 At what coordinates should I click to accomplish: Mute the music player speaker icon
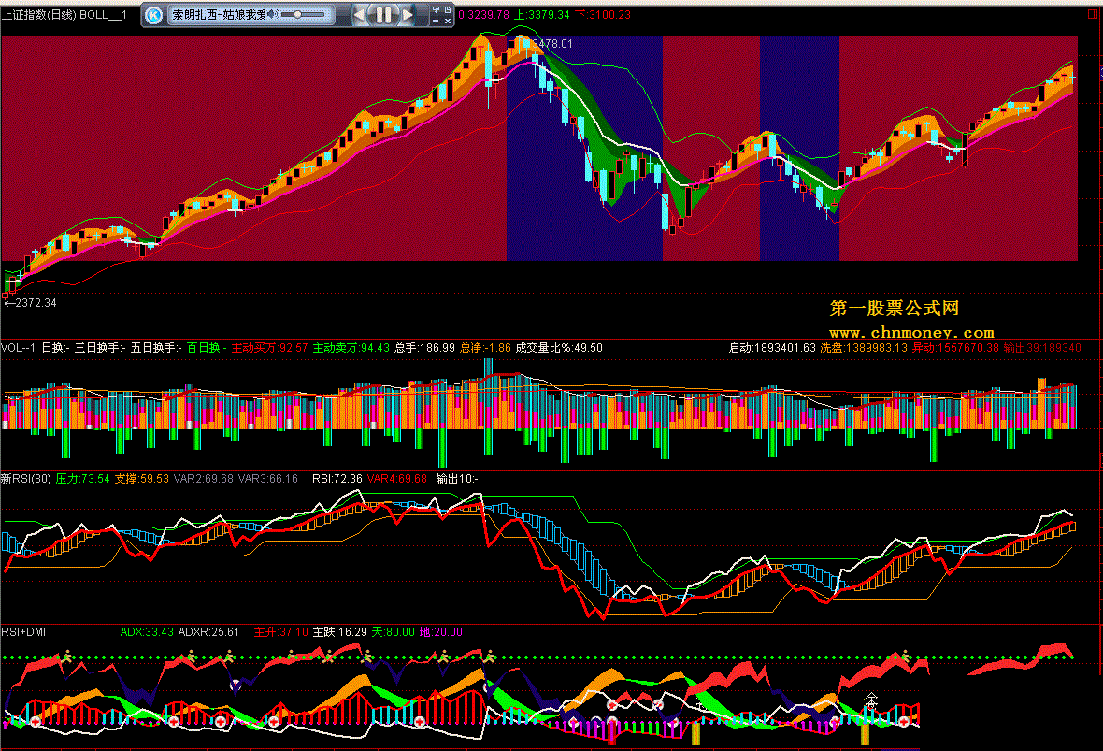tap(273, 14)
